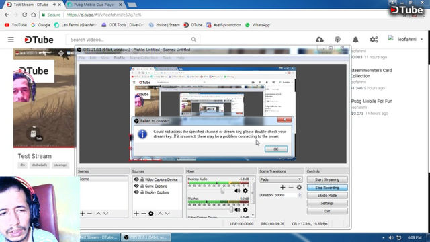430x242 pixels.
Task: Adjust the Desktop Audio volume slider
Action: click(222, 190)
